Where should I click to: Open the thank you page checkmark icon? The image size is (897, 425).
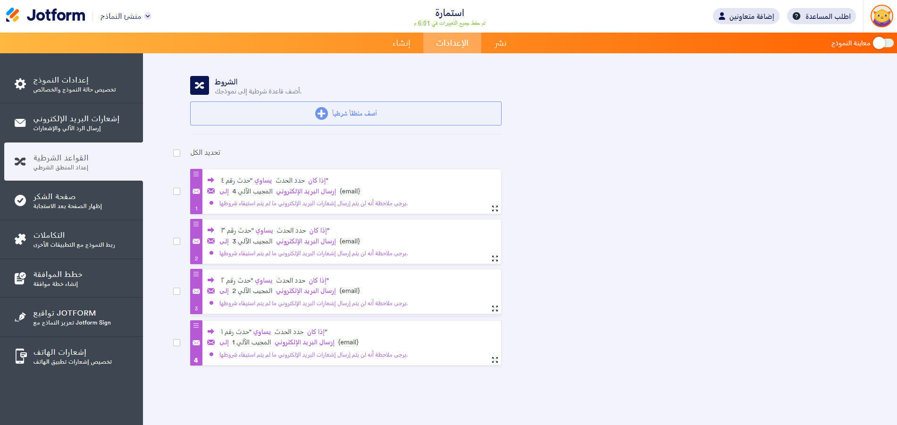tap(20, 200)
